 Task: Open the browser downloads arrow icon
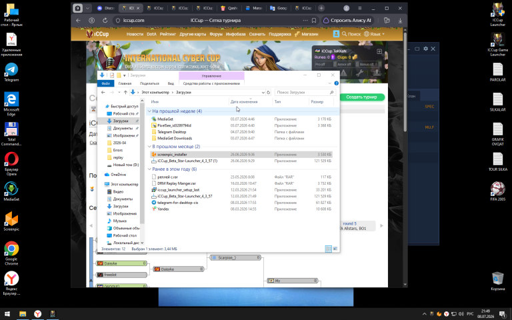coord(400,20)
